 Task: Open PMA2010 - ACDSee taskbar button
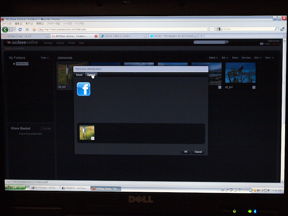click(75, 188)
